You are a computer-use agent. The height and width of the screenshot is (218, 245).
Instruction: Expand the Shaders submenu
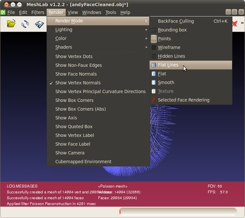[x=98, y=47]
